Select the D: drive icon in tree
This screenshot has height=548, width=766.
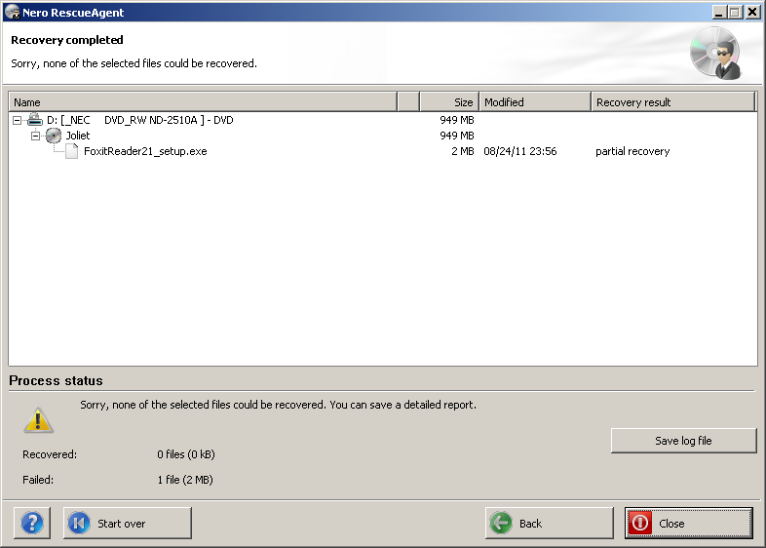pyautogui.click(x=35, y=119)
